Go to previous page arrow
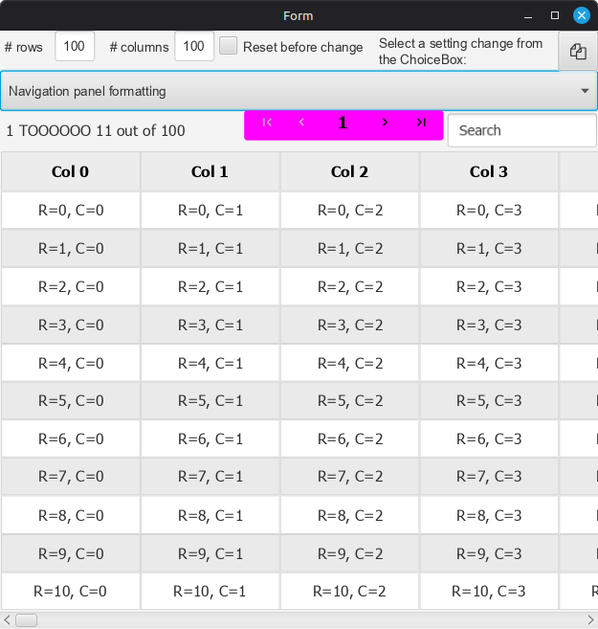The width and height of the screenshot is (598, 629). point(301,123)
